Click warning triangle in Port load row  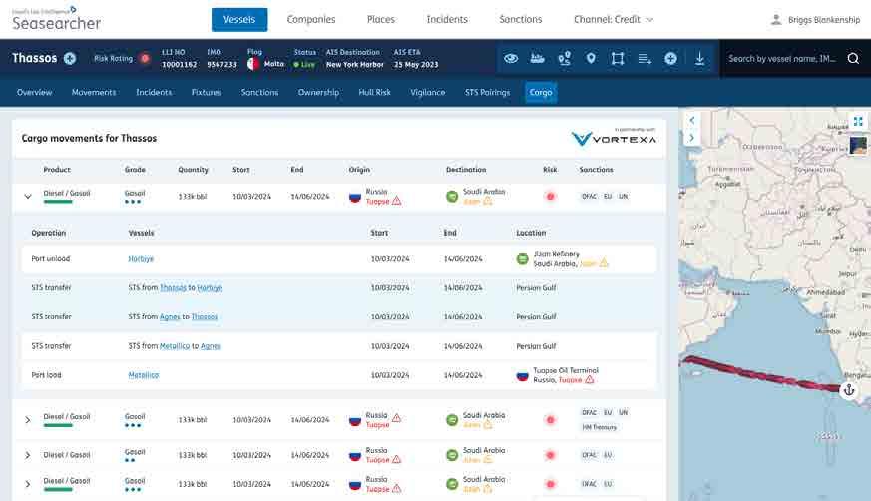[x=590, y=380]
